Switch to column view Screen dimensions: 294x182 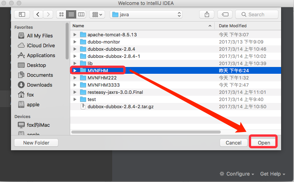pyautogui.click(x=81, y=14)
